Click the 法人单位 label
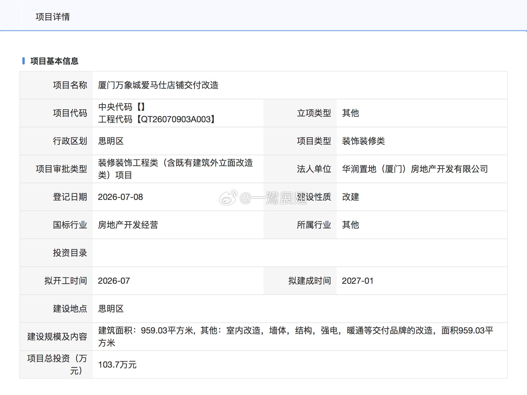The image size is (527, 395). tap(314, 169)
